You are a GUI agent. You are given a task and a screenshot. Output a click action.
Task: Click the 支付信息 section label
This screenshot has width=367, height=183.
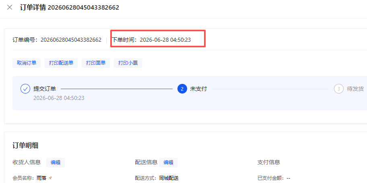269,162
